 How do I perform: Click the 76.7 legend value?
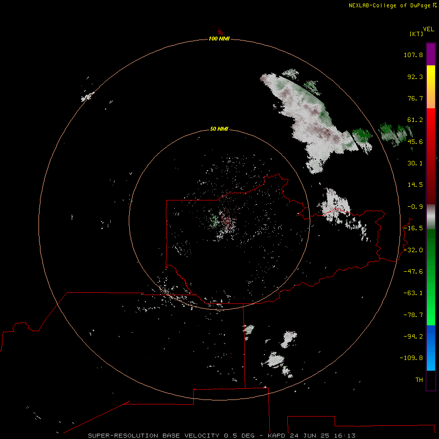coord(415,98)
